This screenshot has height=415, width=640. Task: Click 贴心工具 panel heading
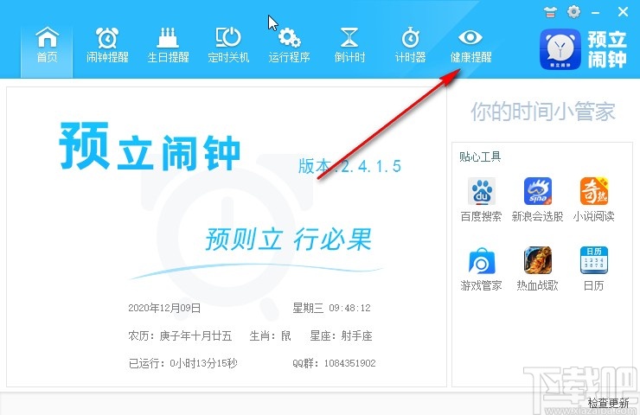pyautogui.click(x=480, y=156)
